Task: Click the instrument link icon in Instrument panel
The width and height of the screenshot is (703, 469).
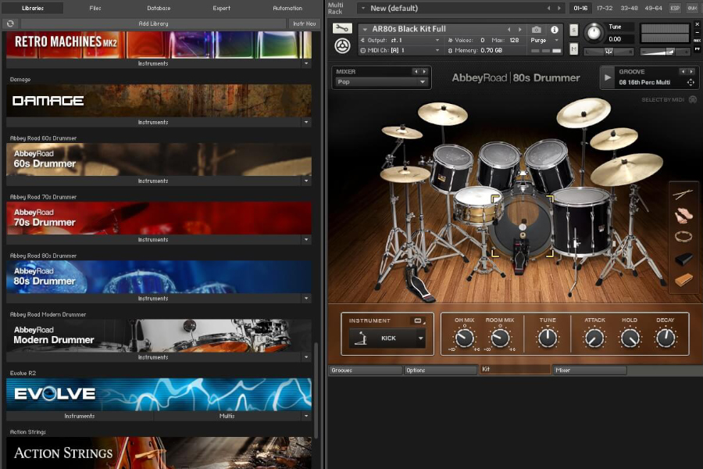Action: pos(419,320)
